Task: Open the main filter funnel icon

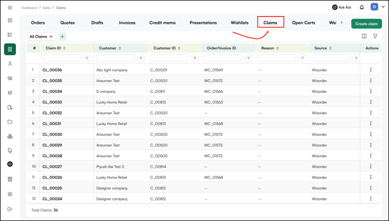Action: pyautogui.click(x=375, y=36)
